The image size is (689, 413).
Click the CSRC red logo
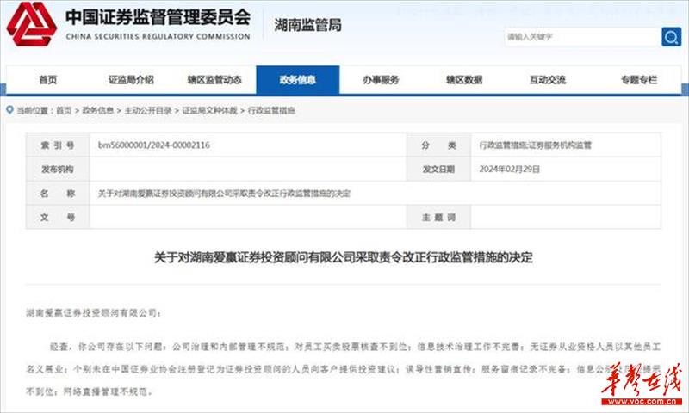[x=32, y=24]
